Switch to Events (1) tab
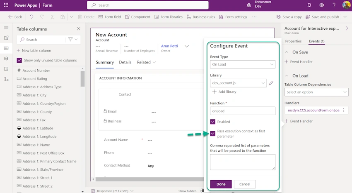This screenshot has height=193, width=352. (x=316, y=41)
